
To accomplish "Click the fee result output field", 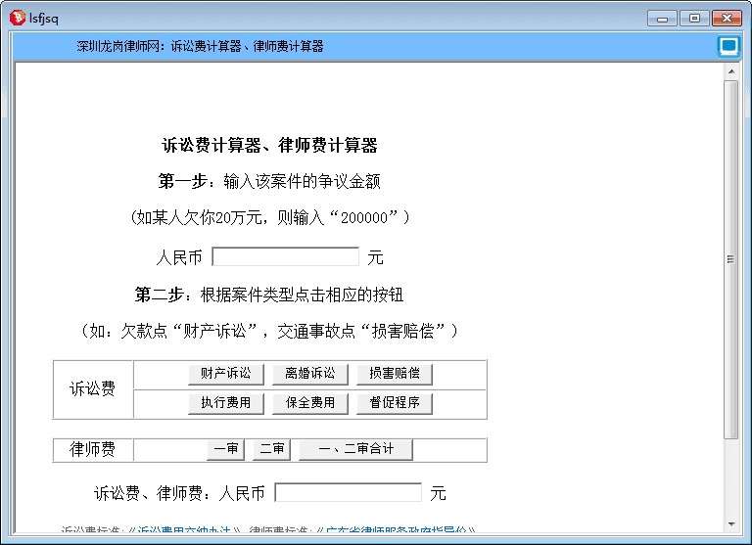I will click(348, 492).
